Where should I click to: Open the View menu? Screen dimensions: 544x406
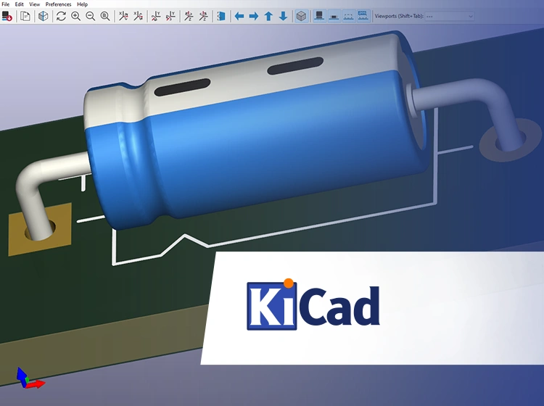tap(34, 4)
